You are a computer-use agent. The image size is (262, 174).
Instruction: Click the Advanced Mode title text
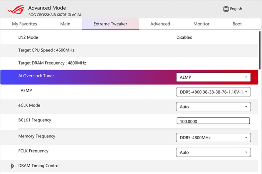click(47, 8)
